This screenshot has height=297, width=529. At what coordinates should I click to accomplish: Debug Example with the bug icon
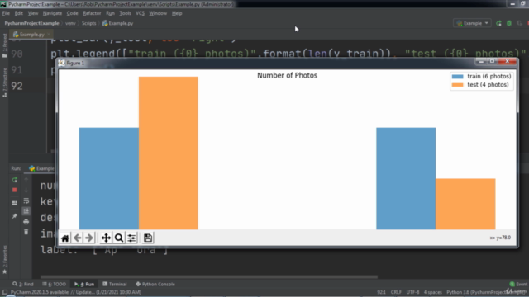[509, 23]
